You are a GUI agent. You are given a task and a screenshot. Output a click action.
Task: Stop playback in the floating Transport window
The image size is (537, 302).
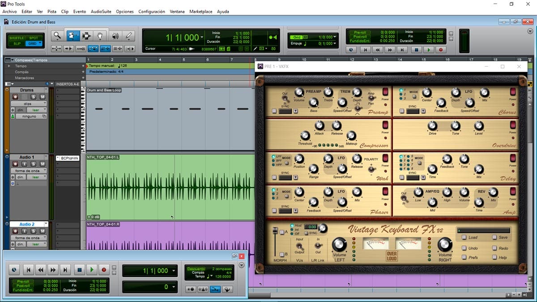pyautogui.click(x=79, y=270)
